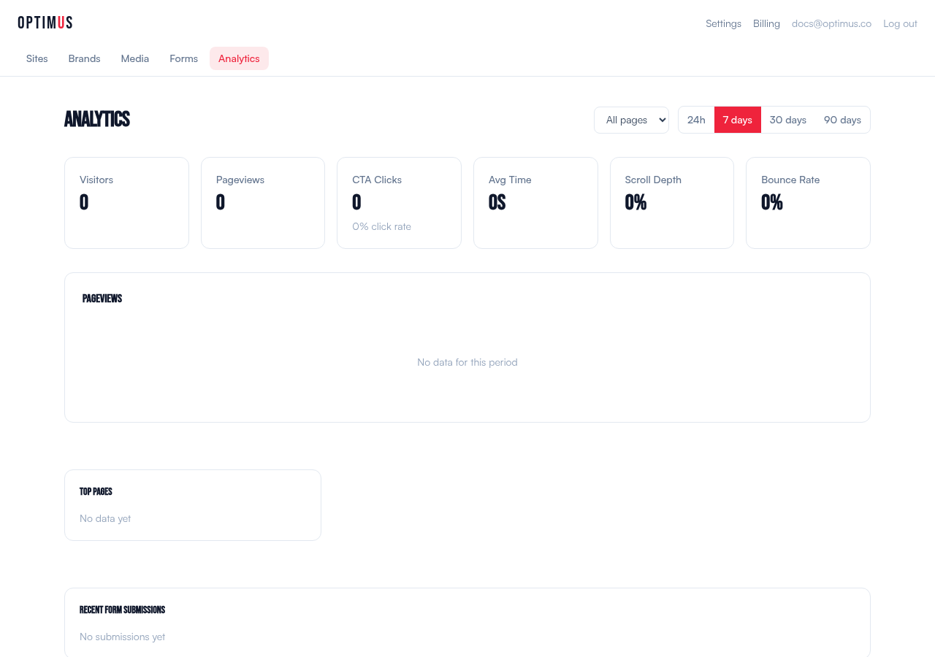935x657 pixels.
Task: Open the Forms section
Action: point(183,58)
